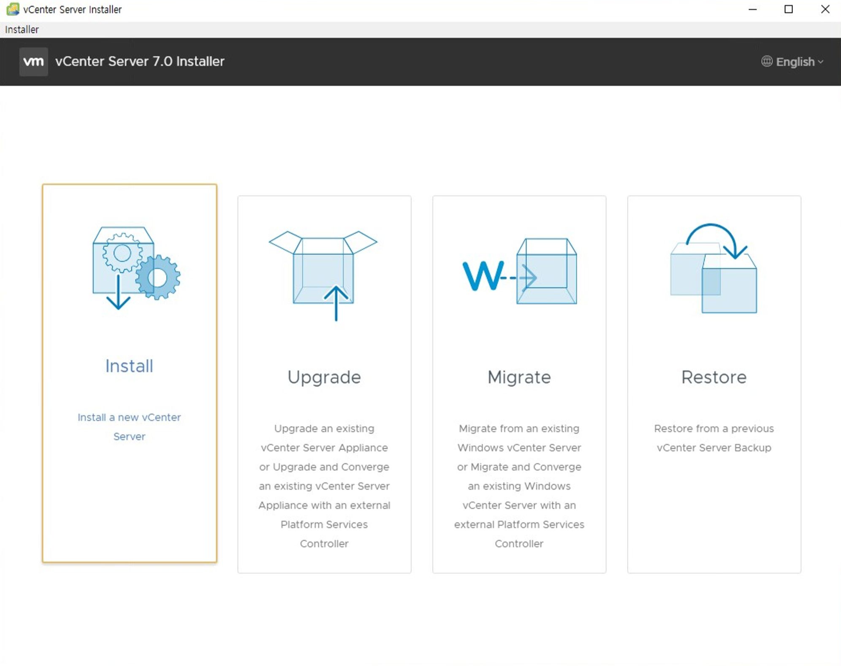Maximize the installer window

(x=788, y=9)
